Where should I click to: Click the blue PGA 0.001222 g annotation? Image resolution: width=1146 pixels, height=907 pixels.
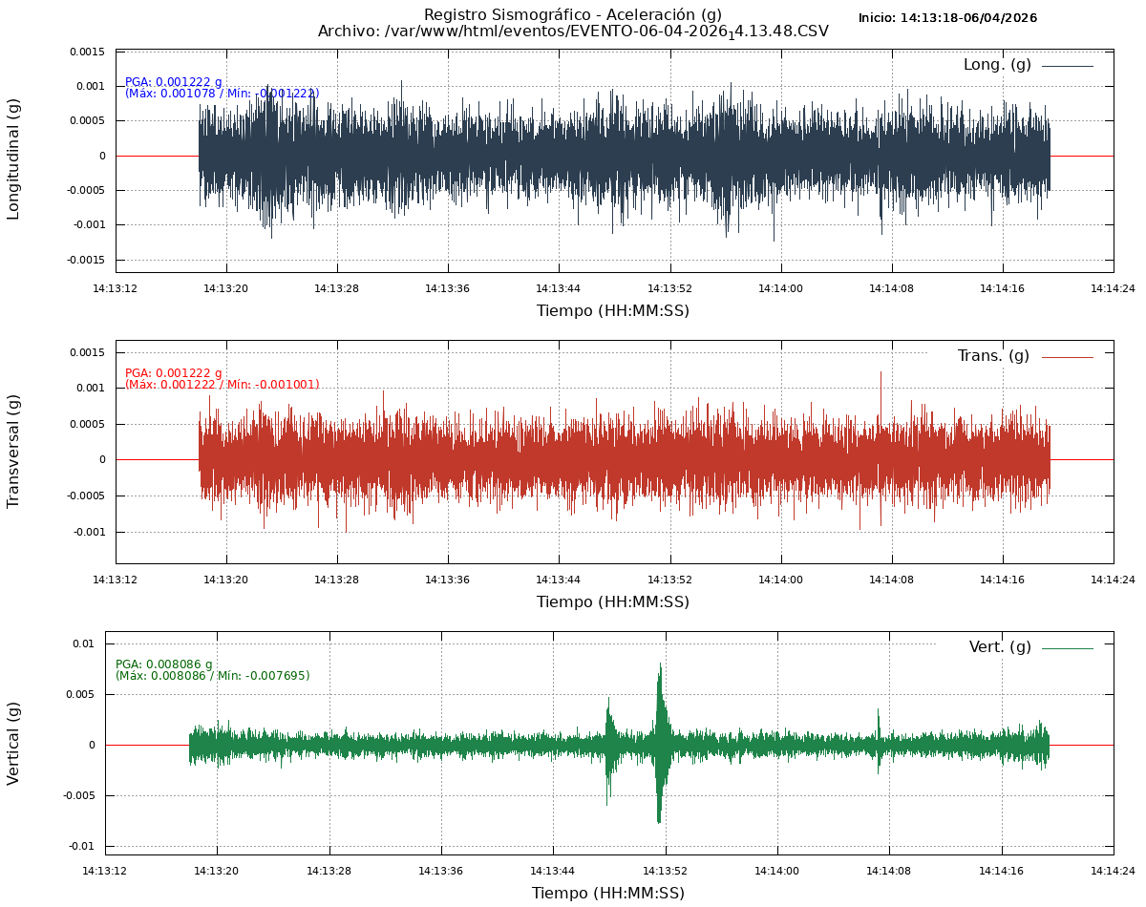click(x=174, y=82)
